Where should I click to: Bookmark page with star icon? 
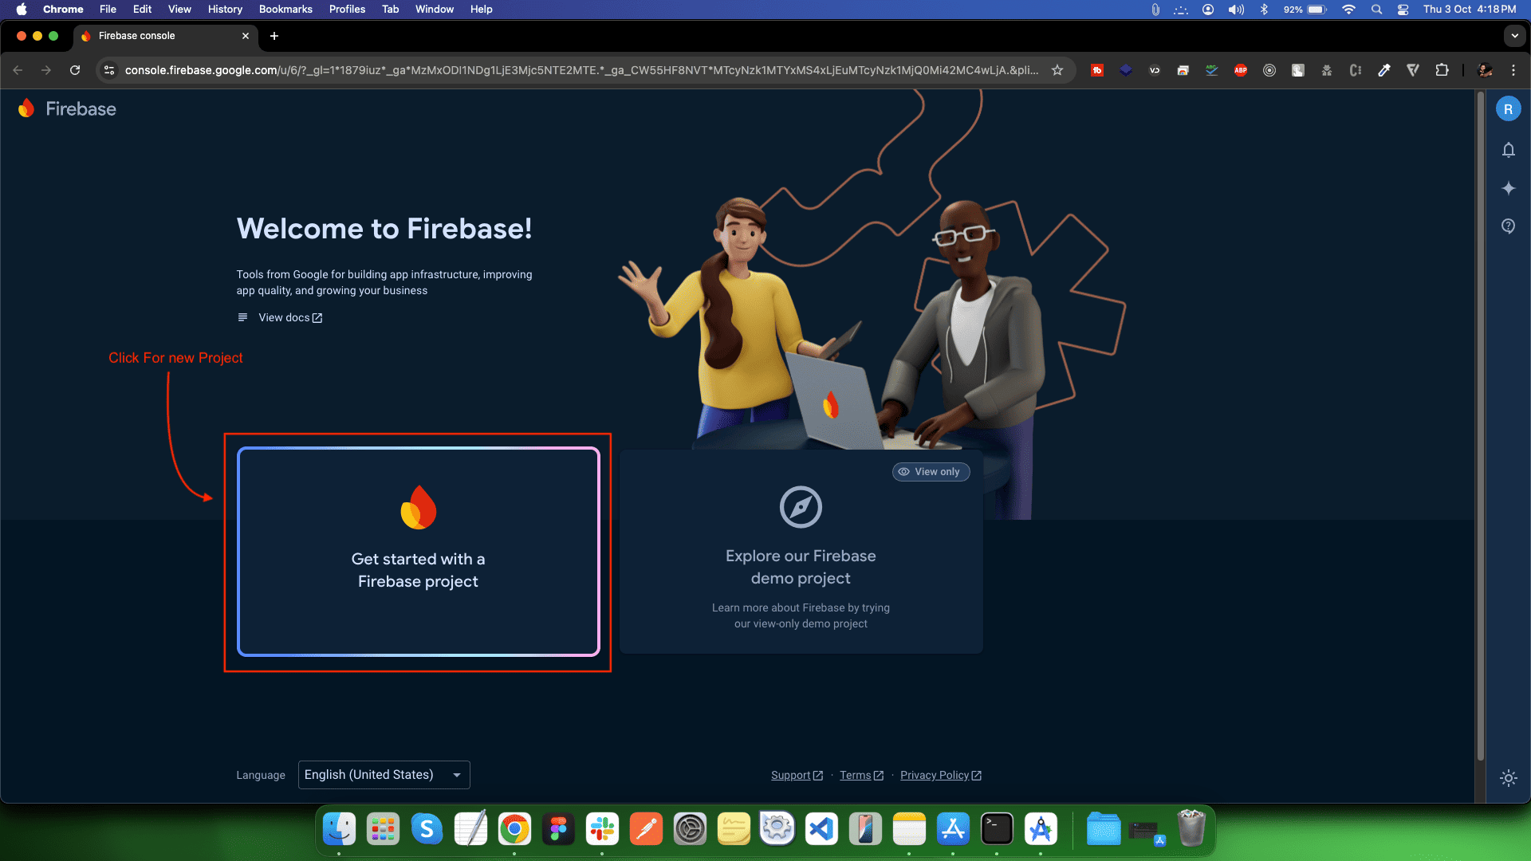coord(1057,70)
